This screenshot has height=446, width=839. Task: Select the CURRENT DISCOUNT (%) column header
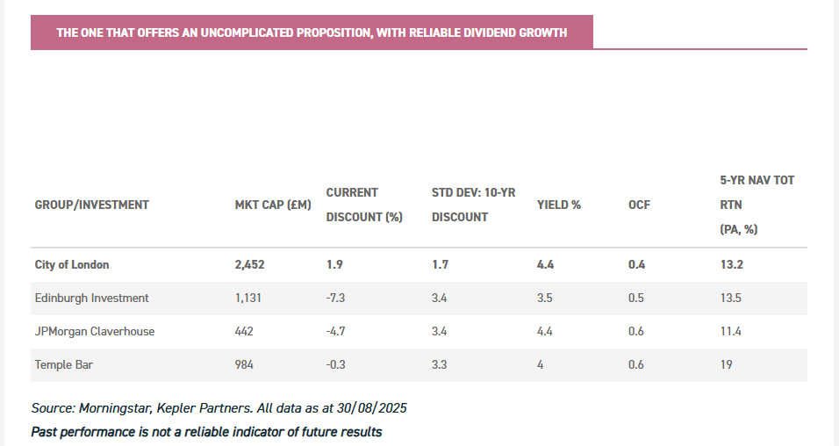click(364, 205)
